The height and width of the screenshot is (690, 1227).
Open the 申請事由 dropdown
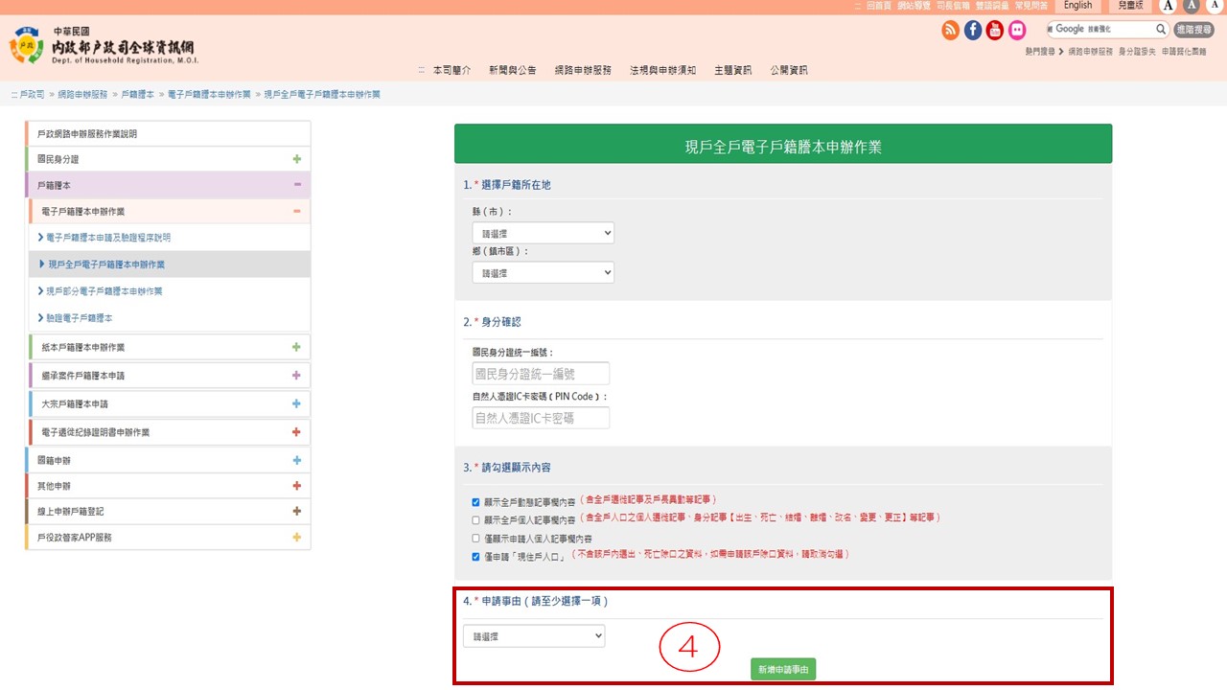[x=534, y=636]
